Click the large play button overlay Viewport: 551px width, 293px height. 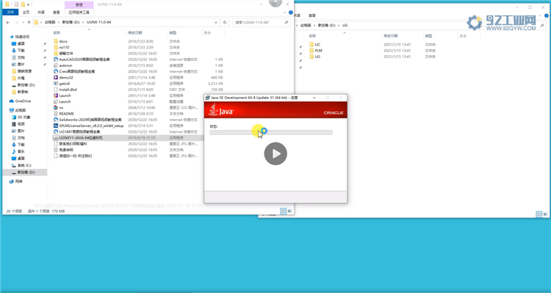(275, 153)
